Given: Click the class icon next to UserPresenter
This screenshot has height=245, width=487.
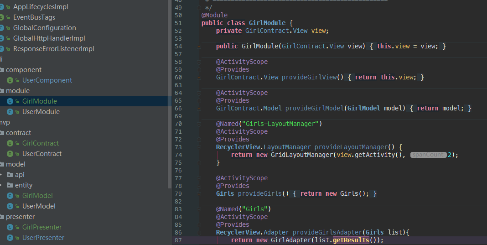Looking at the screenshot, I should (10, 238).
